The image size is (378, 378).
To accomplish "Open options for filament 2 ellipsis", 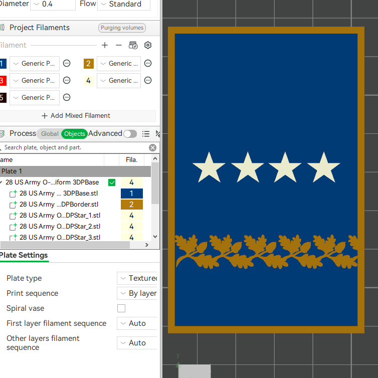I will 148,63.
